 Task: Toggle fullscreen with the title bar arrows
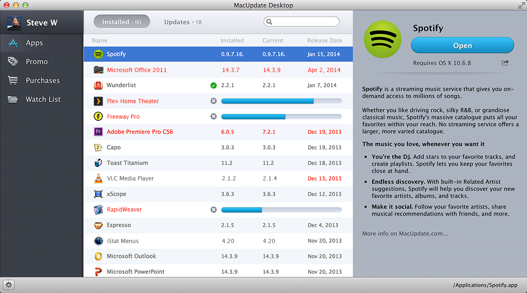522,5
